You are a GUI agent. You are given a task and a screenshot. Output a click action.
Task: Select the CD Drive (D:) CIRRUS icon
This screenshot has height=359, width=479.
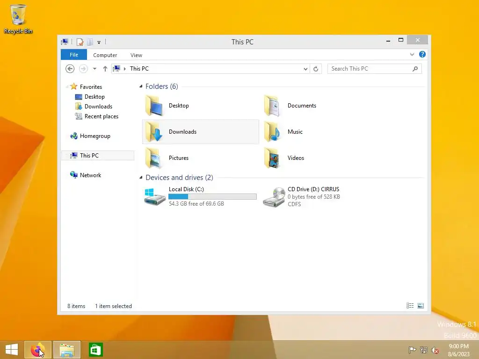click(274, 197)
